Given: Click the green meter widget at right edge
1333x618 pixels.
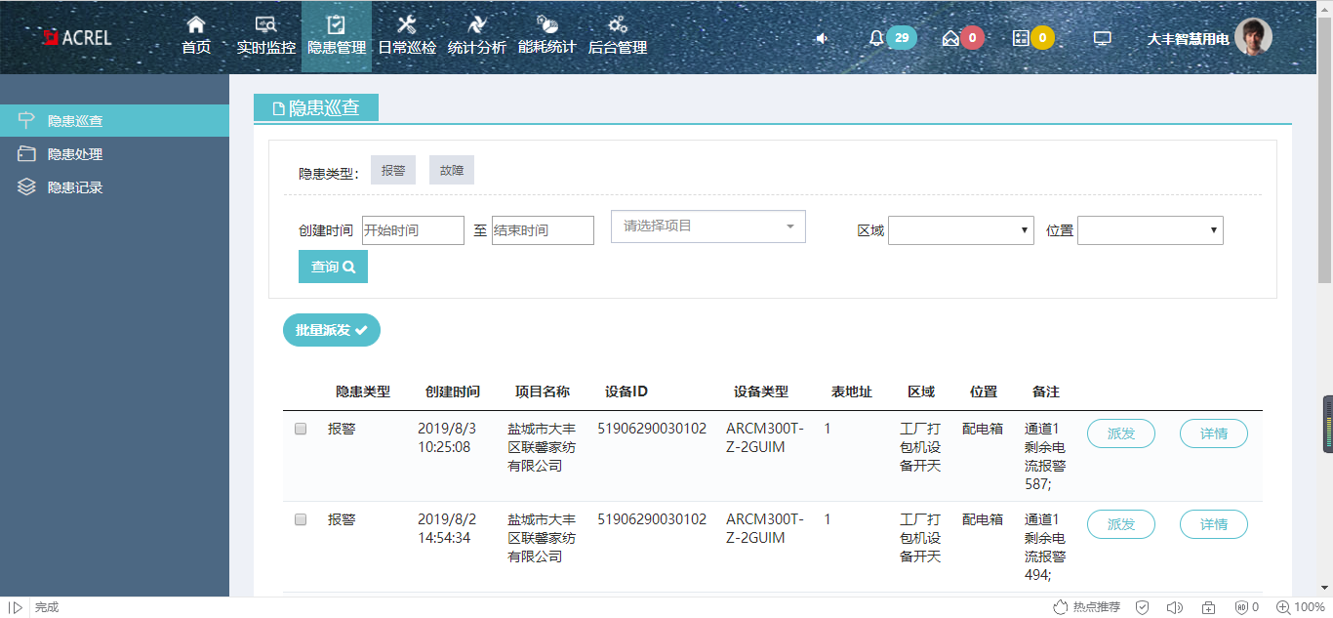Looking at the screenshot, I should [1327, 424].
